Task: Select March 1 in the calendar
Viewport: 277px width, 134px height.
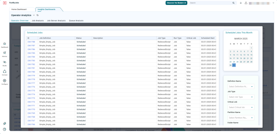Action: tap(251, 48)
